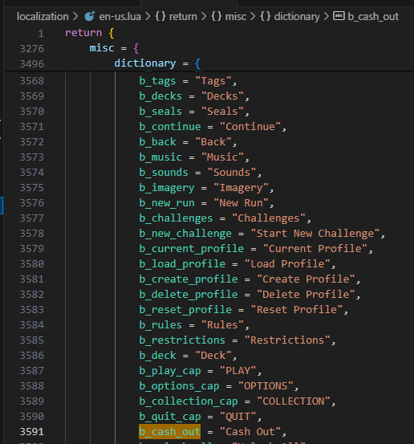Image resolution: width=414 pixels, height=444 pixels.
Task: Click line number 3580 in gutter
Action: coord(32,264)
